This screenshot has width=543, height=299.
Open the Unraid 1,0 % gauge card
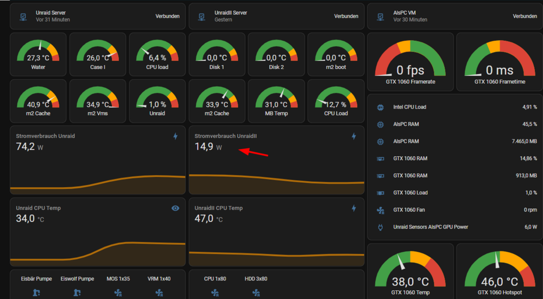coord(157,101)
